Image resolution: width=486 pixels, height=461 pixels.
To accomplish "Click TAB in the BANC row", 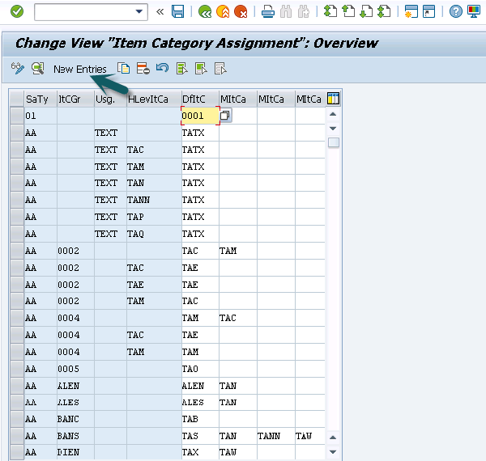I will pyautogui.click(x=200, y=419).
